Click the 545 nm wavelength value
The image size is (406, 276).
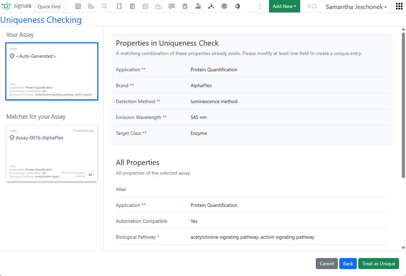(199, 117)
